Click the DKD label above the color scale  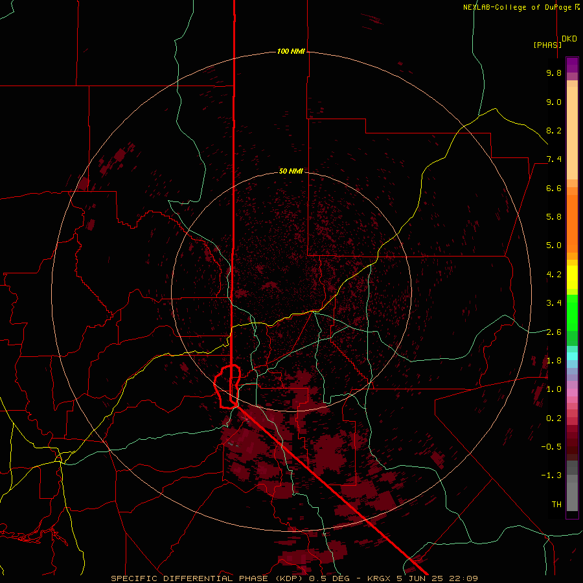pos(569,38)
